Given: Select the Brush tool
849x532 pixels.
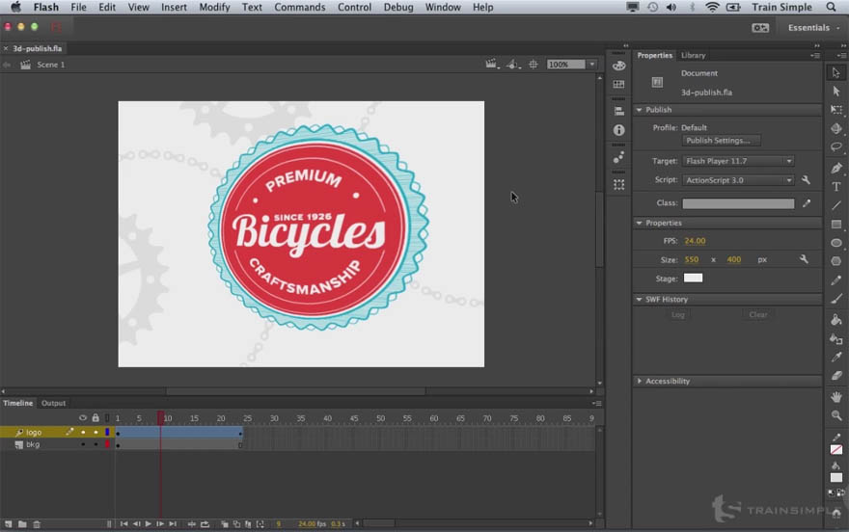Looking at the screenshot, I should [836, 299].
